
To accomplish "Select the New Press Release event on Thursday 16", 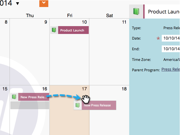I will tap(33, 97).
